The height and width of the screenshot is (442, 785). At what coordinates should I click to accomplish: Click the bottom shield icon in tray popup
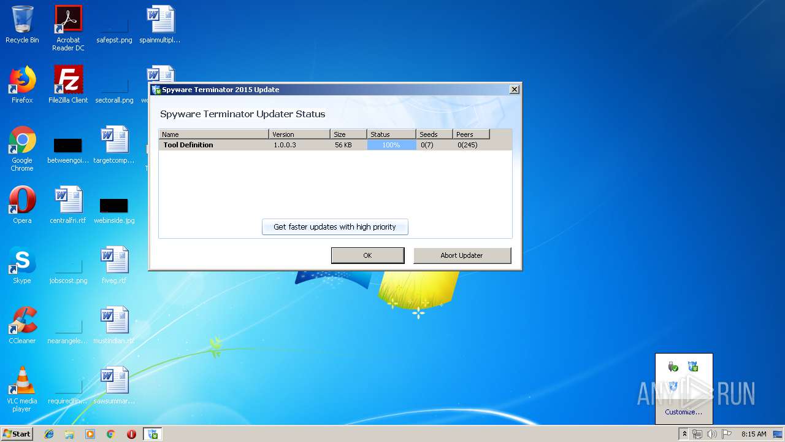coord(673,386)
